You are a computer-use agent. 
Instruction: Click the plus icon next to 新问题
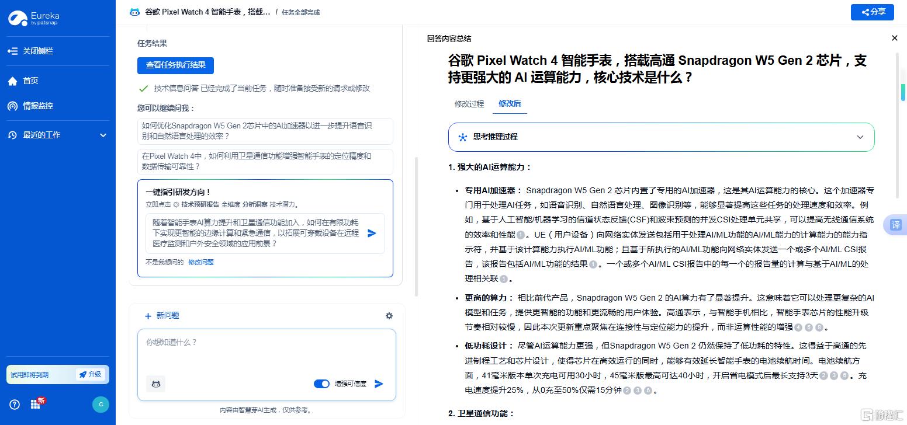pyautogui.click(x=148, y=316)
